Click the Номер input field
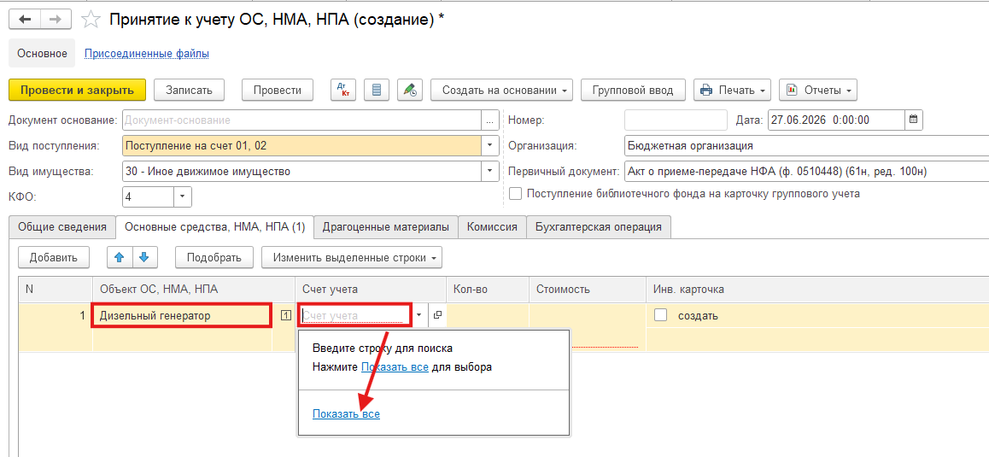Screen dimensions: 989x457 (x=676, y=120)
